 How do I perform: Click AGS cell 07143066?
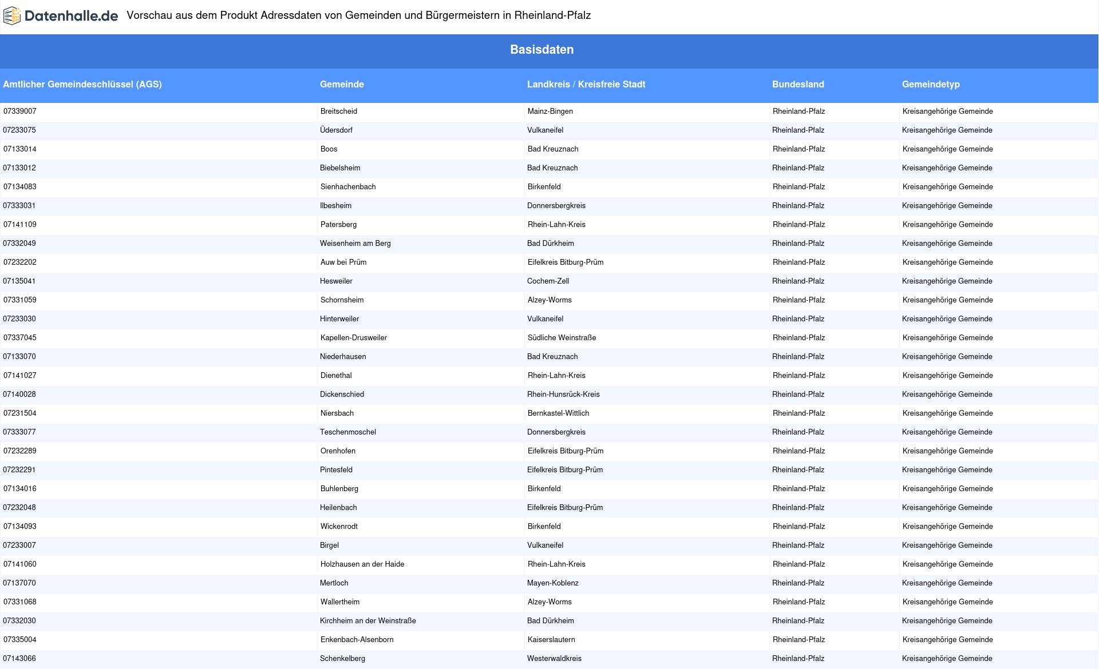coord(159,659)
